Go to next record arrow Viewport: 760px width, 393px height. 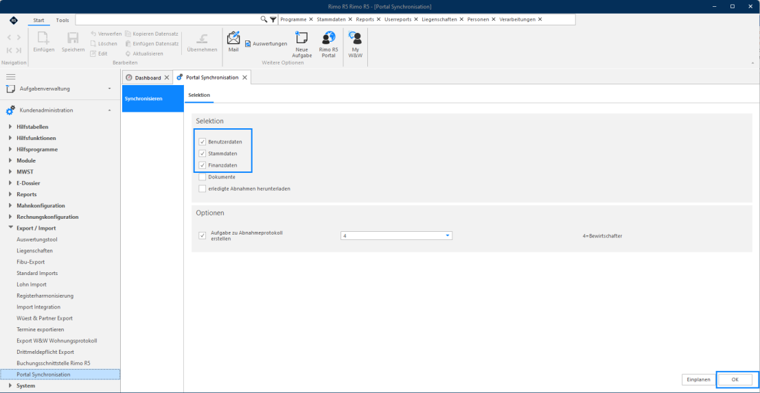[x=19, y=37]
